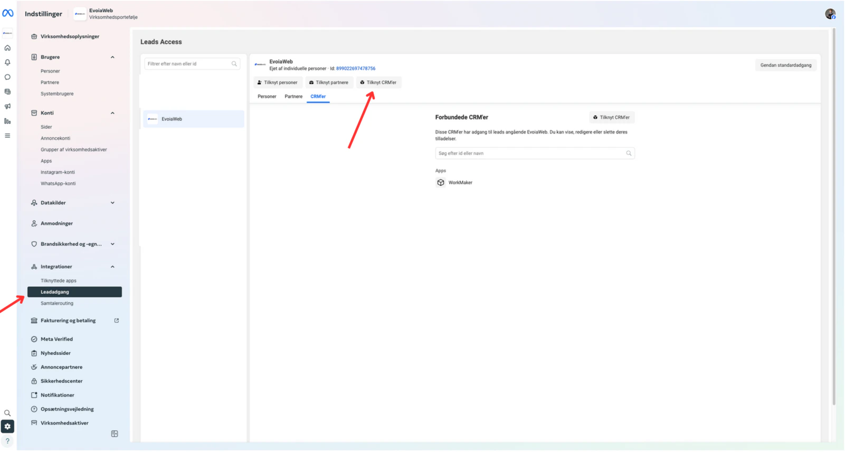The image size is (845, 452).
Task: Expand the Datakilder section chevron
Action: pyautogui.click(x=112, y=203)
